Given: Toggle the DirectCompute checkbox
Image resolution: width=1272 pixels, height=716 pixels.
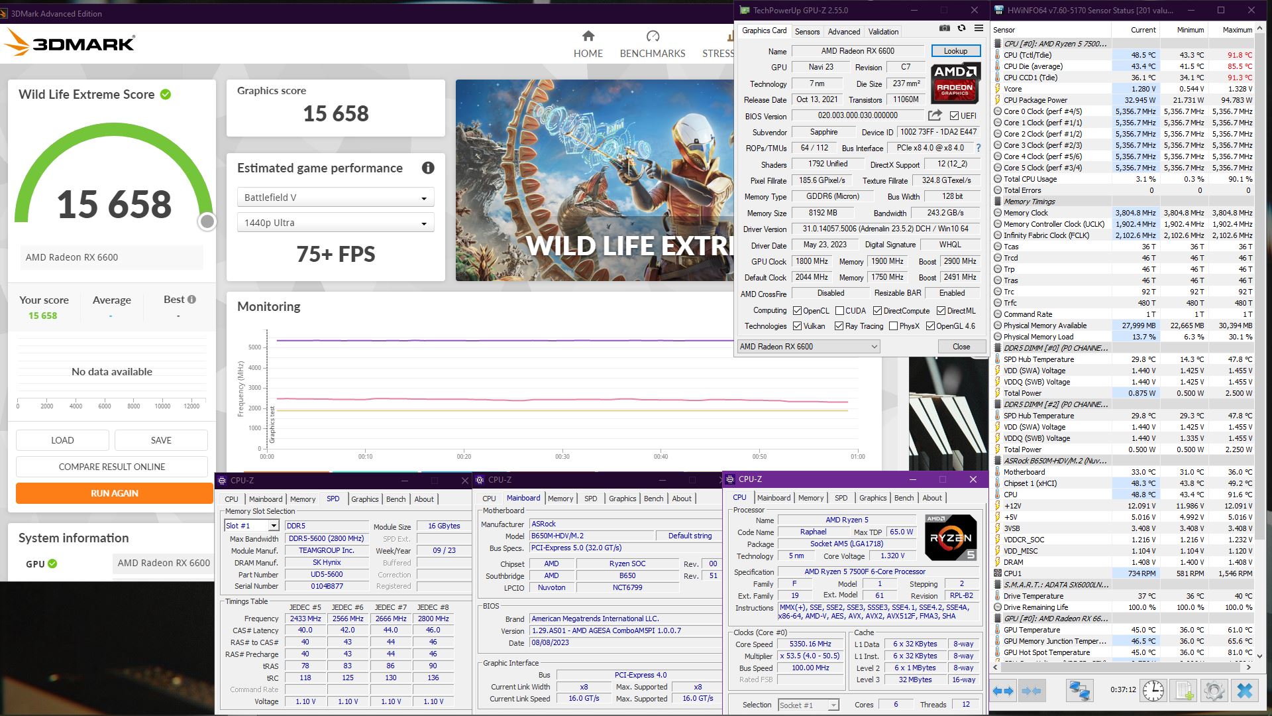Looking at the screenshot, I should point(877,311).
